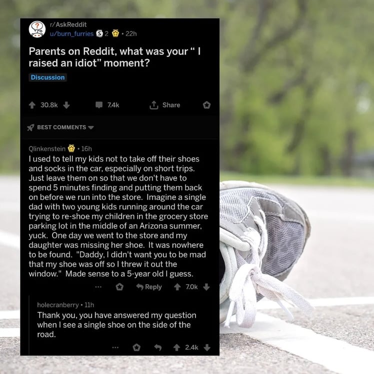The image size is (374, 374).
Task: Upvote Qlinkenstein's comment
Action: [177, 287]
